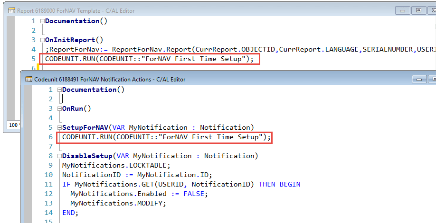Maximize the Report ForNAV Template editor window

(418, 9)
